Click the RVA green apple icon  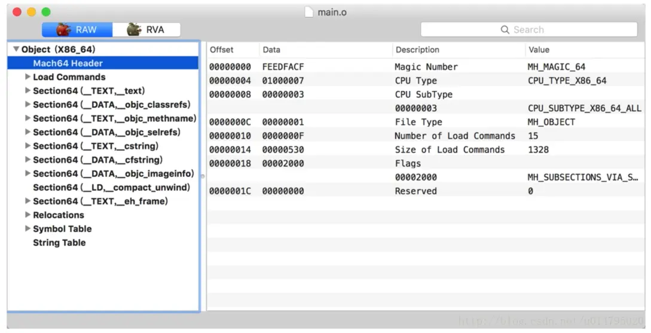pos(134,29)
